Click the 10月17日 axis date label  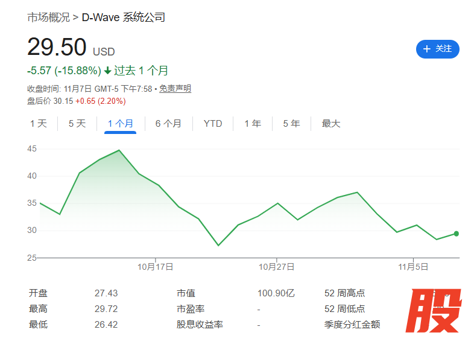click(x=156, y=267)
